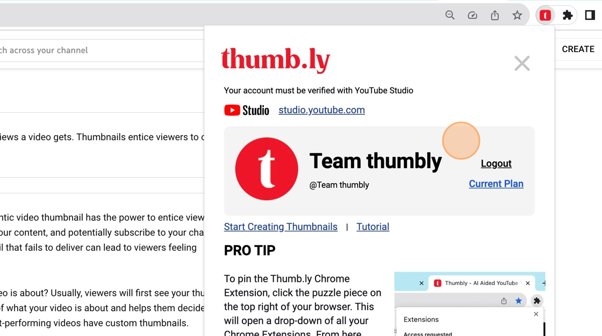Screen dimensions: 602x336
Task: Click the pro tip screenshot's Thumbly tab
Action: click(481, 283)
